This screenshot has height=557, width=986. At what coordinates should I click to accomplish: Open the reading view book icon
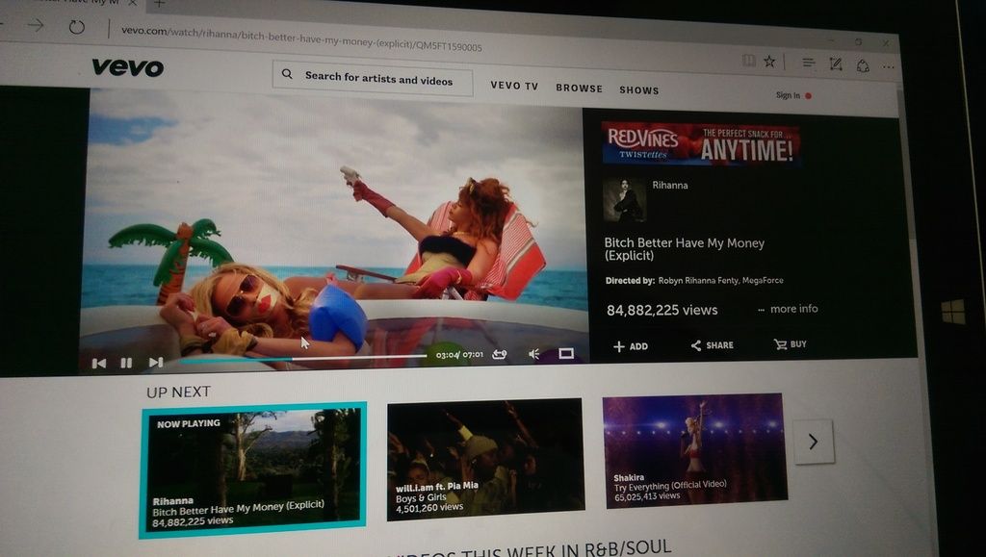tap(748, 61)
